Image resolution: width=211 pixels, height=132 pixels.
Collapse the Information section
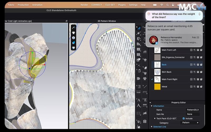[x=151, y=106]
